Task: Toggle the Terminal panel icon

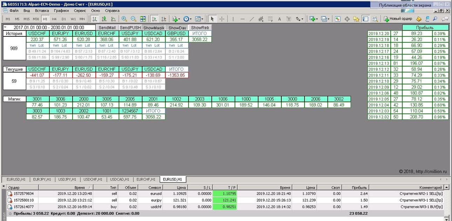Action: (365, 19)
